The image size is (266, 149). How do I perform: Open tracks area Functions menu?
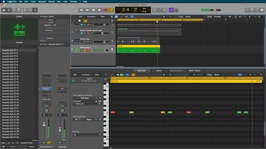tap(92, 17)
